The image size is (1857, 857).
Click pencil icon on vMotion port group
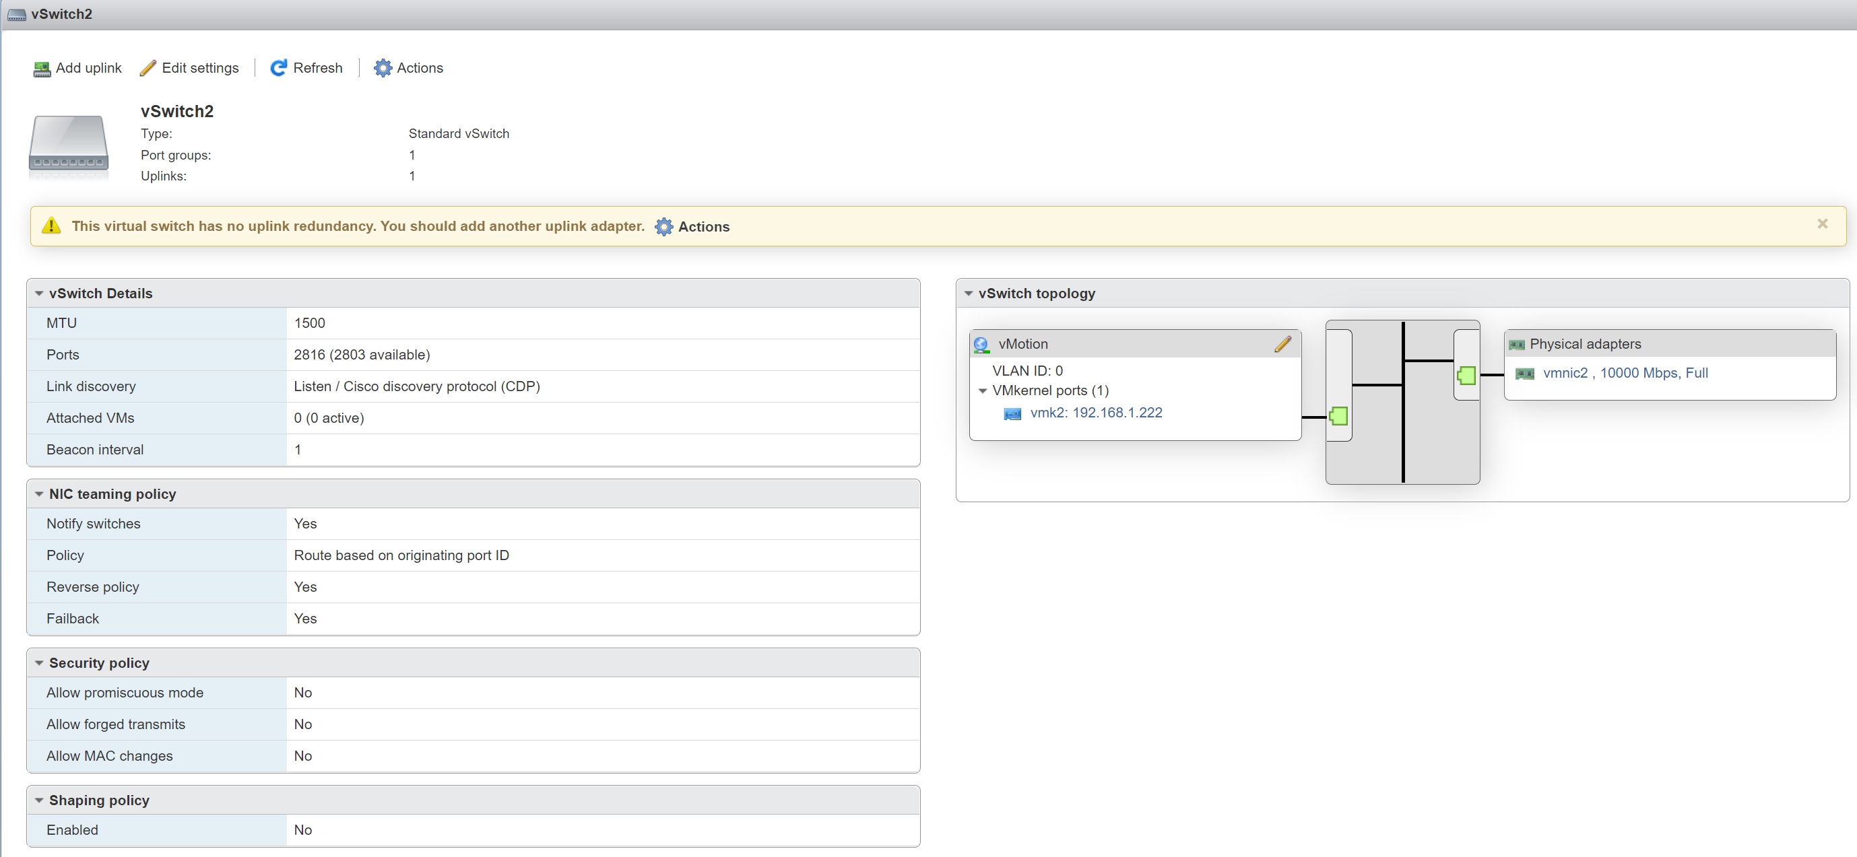point(1282,345)
